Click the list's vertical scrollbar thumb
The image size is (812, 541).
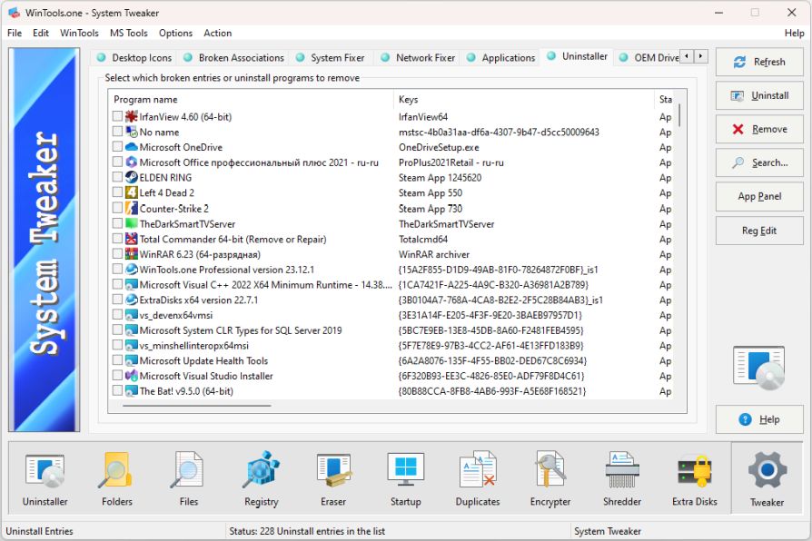[x=678, y=114]
